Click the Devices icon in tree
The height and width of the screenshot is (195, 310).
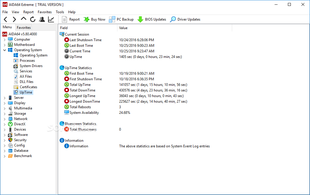click(10, 129)
